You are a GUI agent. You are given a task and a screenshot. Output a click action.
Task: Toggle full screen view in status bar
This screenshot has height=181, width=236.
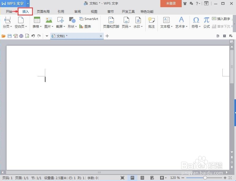pos(122,178)
